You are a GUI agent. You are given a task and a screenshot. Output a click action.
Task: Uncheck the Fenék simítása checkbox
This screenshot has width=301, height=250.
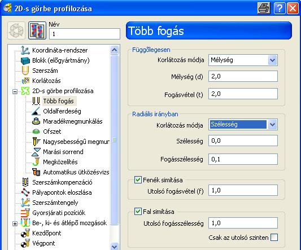click(138, 180)
